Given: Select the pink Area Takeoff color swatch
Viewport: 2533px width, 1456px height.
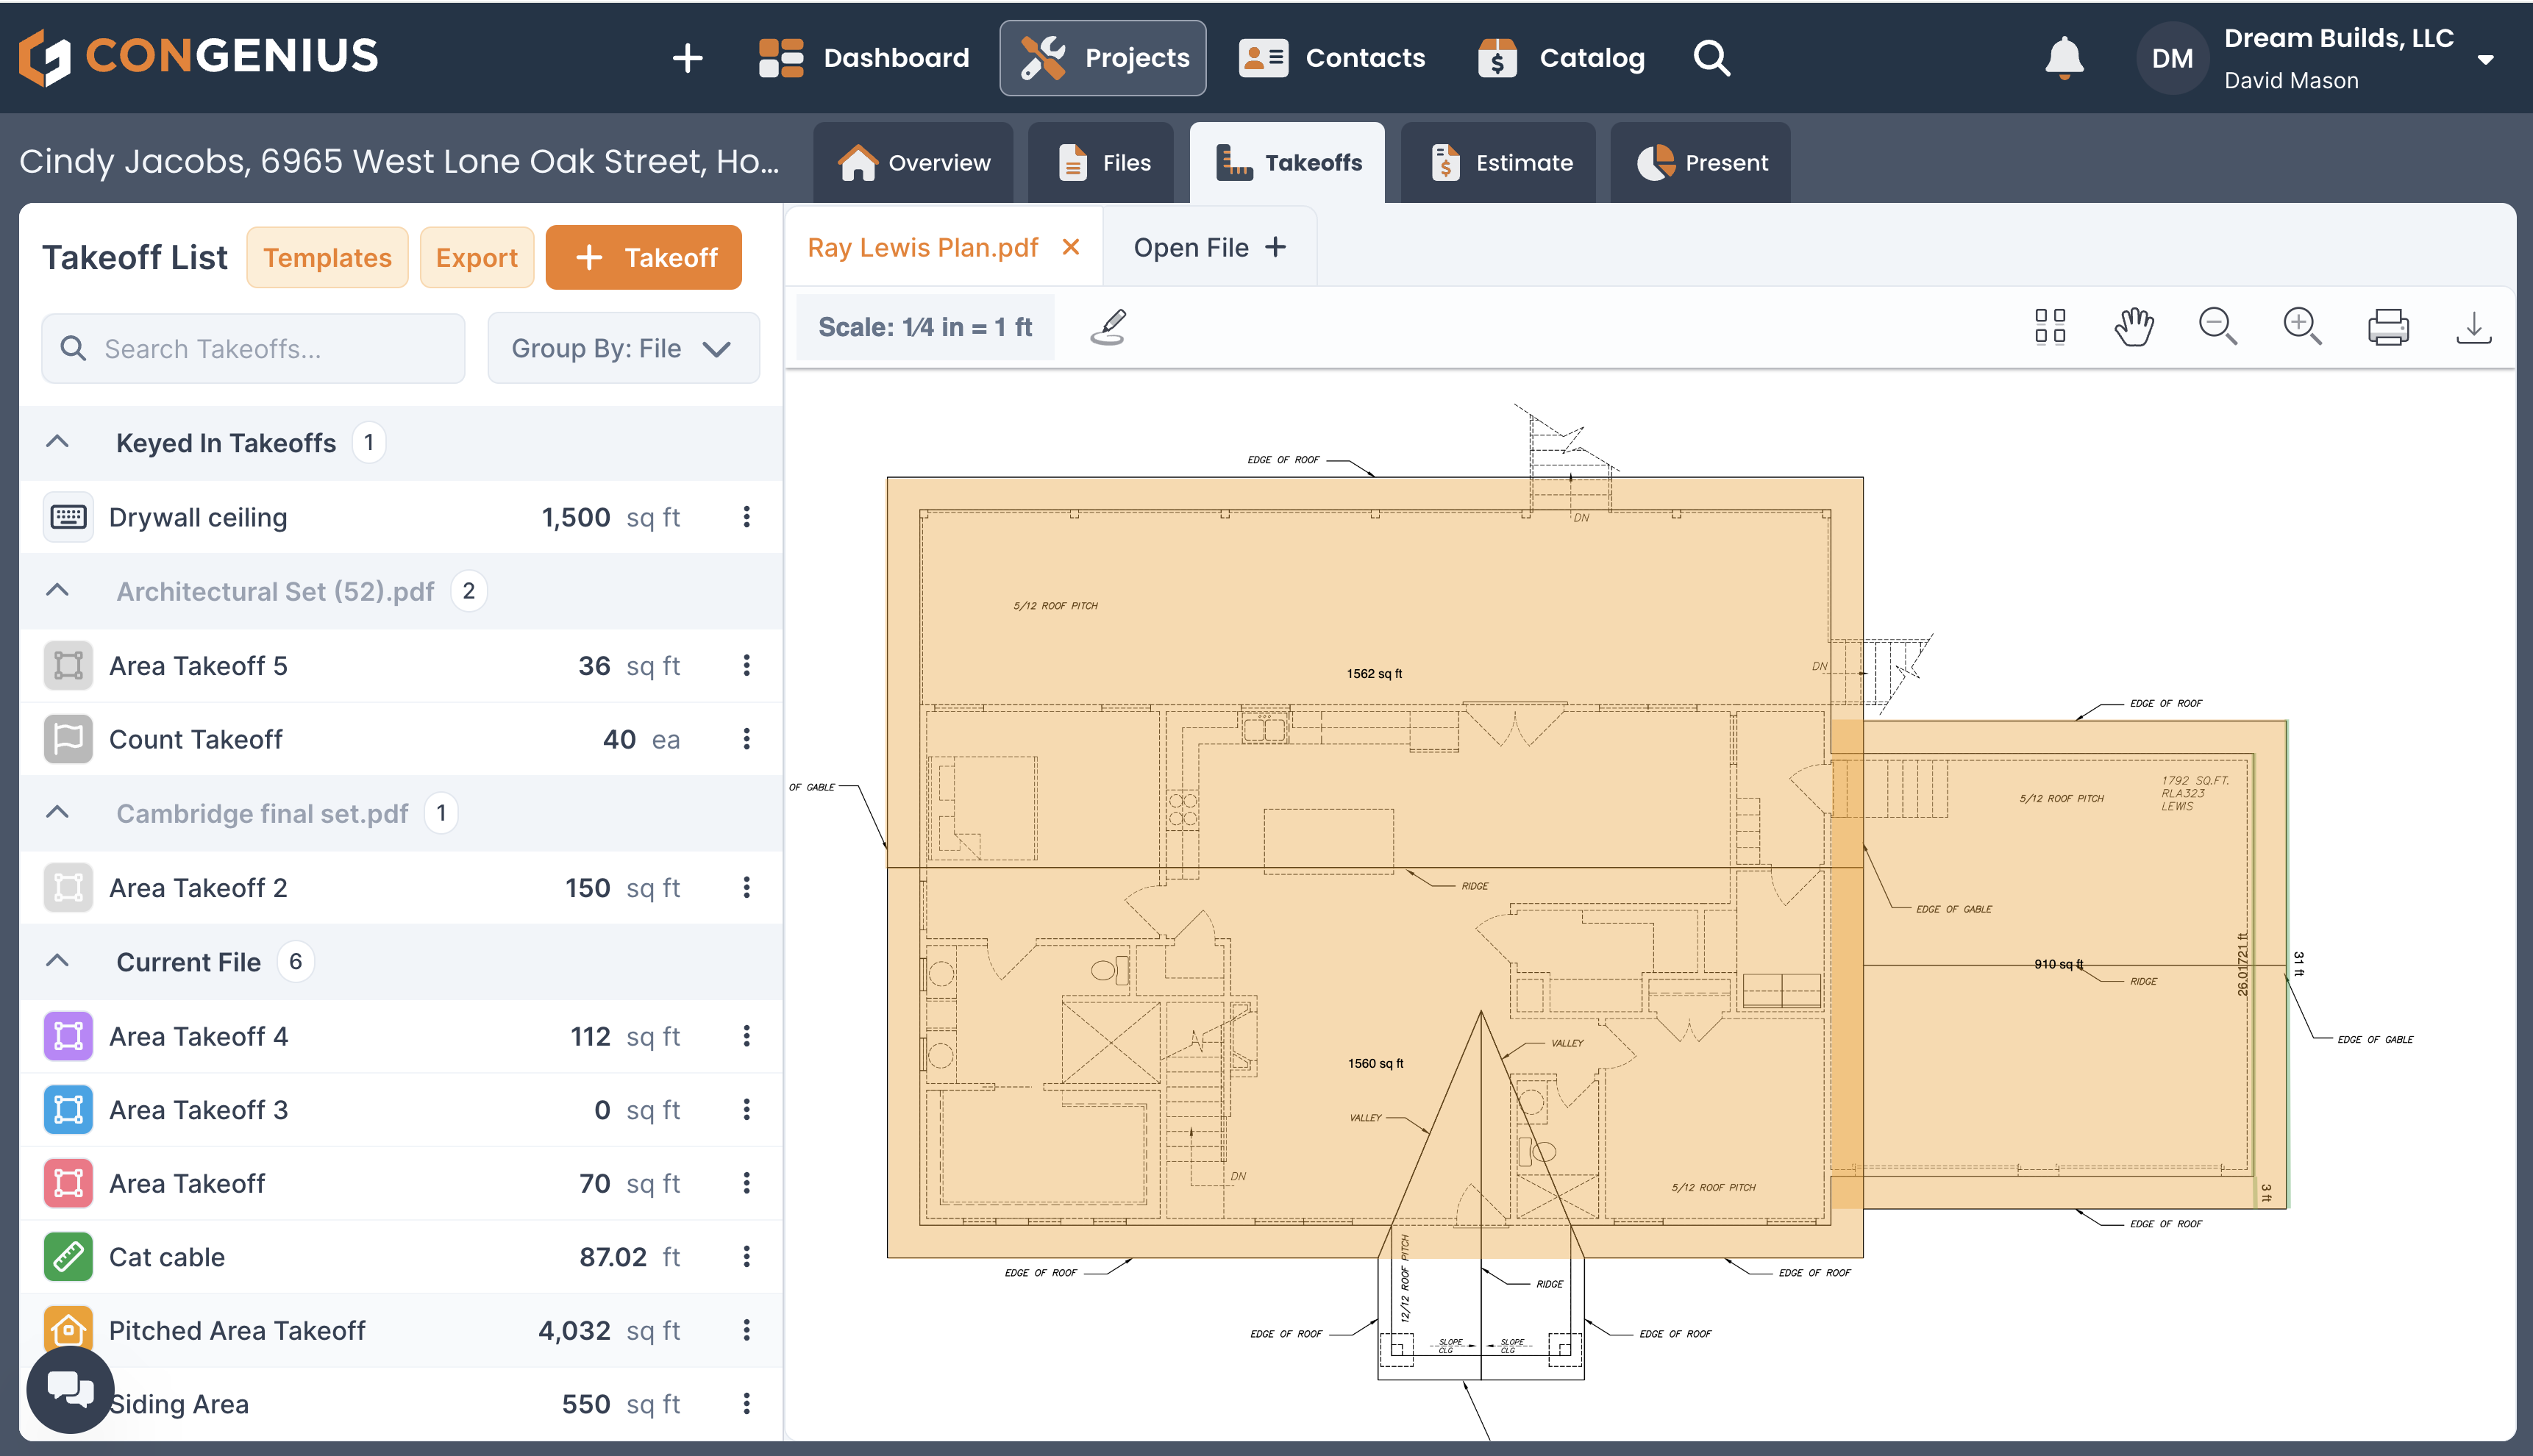Looking at the screenshot, I should tap(67, 1183).
